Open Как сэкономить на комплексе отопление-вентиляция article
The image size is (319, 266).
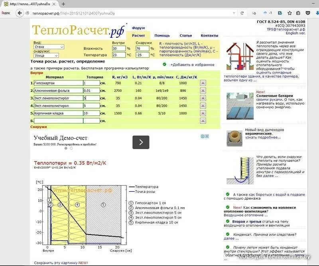coord(260,210)
